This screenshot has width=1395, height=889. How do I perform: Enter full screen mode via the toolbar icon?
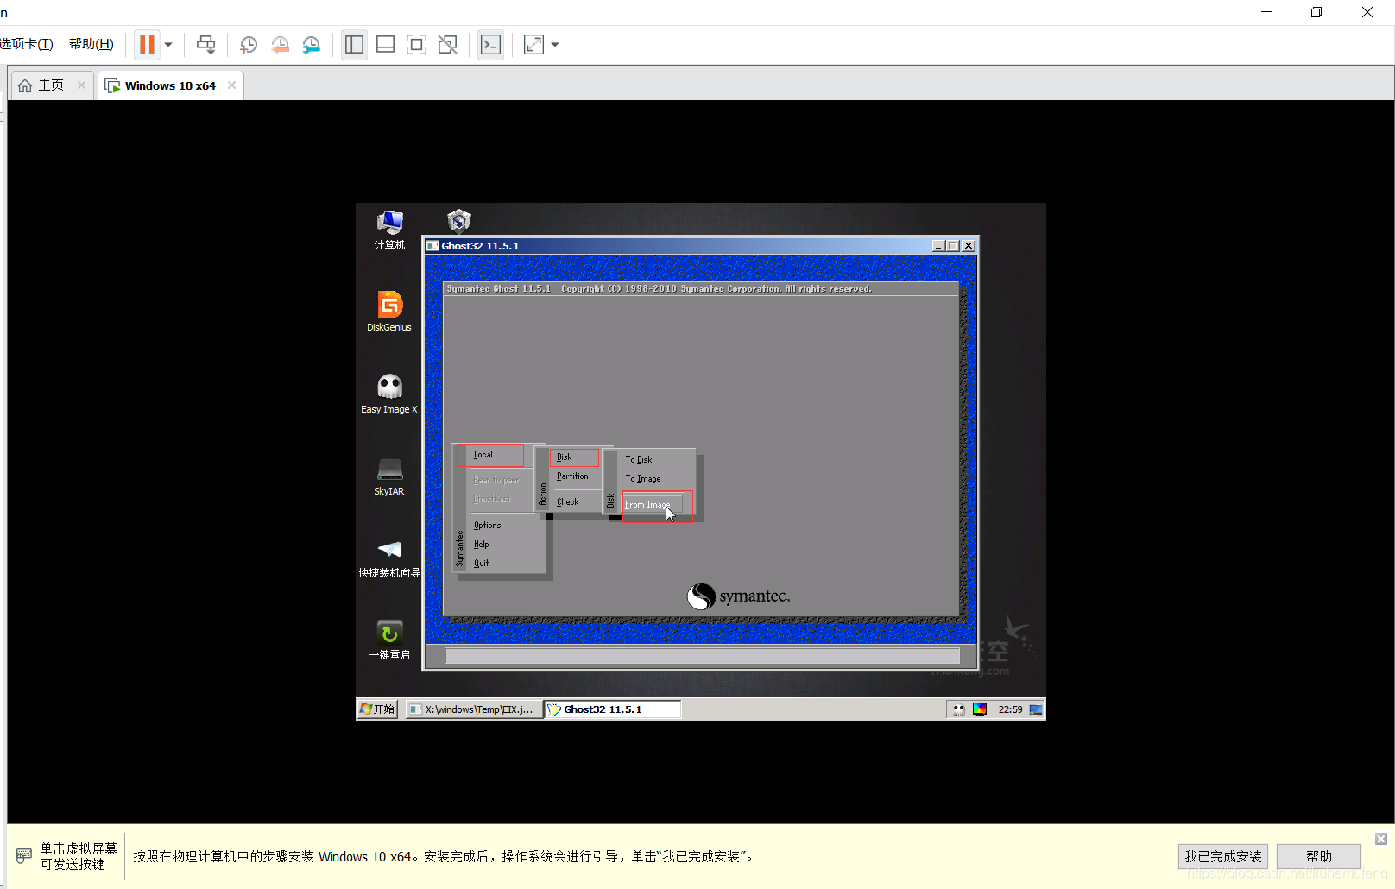pyautogui.click(x=416, y=45)
